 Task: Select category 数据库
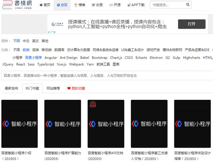[59, 50]
